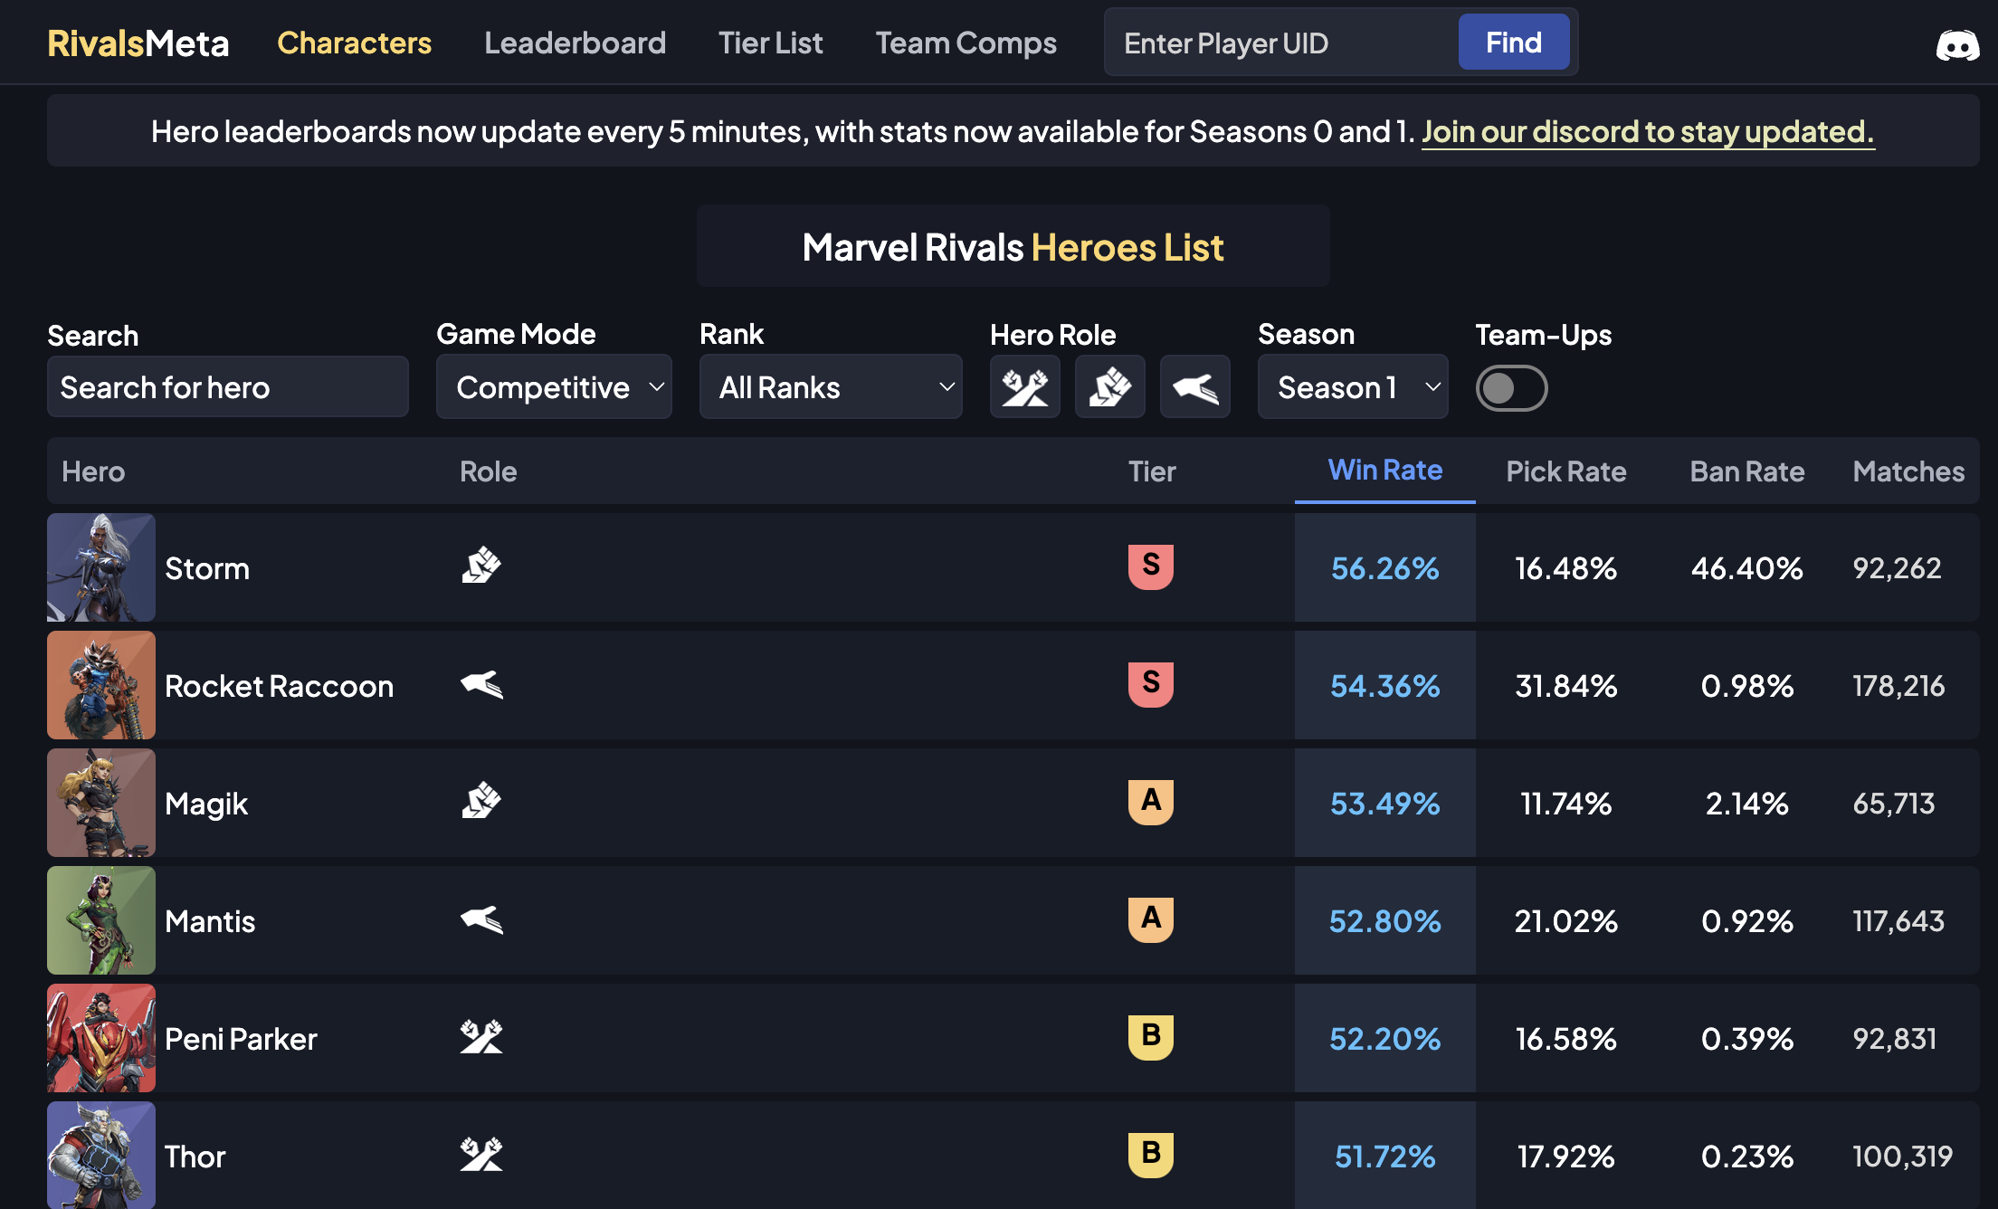
Task: Sort heroes by Pick Rate column
Action: [1565, 471]
